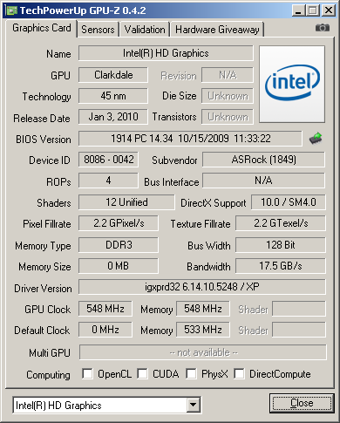Select the Intel(R) HD Graphics combo box
The width and height of the screenshot is (340, 423).
(106, 405)
